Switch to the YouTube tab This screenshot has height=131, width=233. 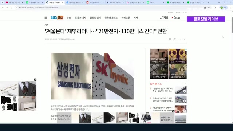click(x=14, y=3)
